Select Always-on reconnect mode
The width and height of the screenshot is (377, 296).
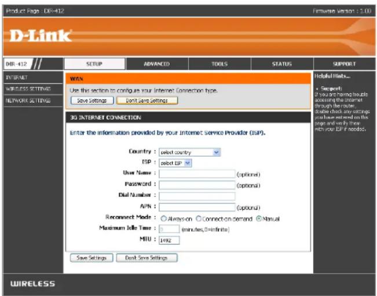point(163,219)
